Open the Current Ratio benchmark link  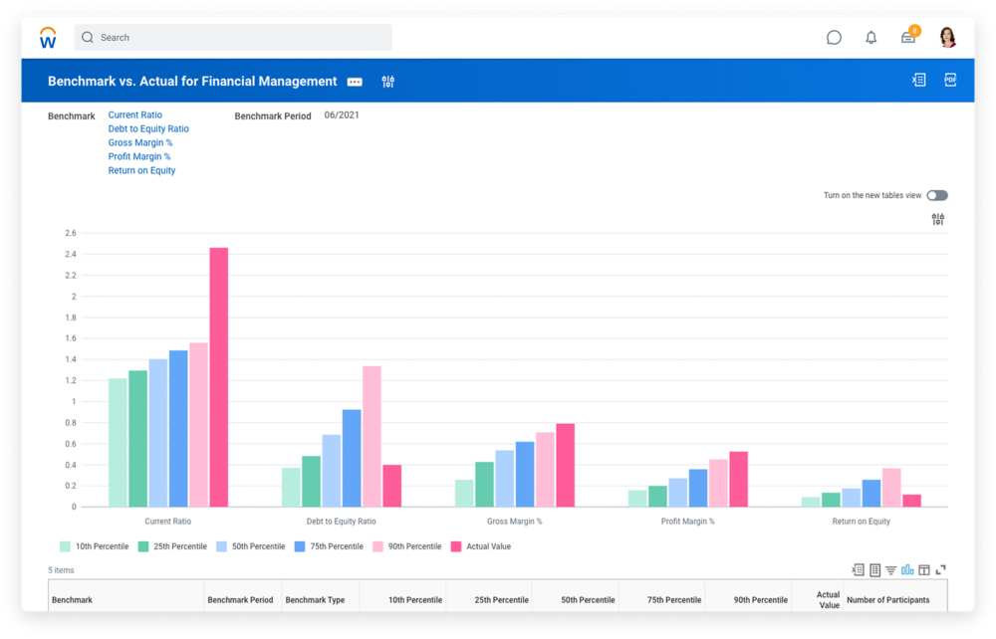[134, 114]
